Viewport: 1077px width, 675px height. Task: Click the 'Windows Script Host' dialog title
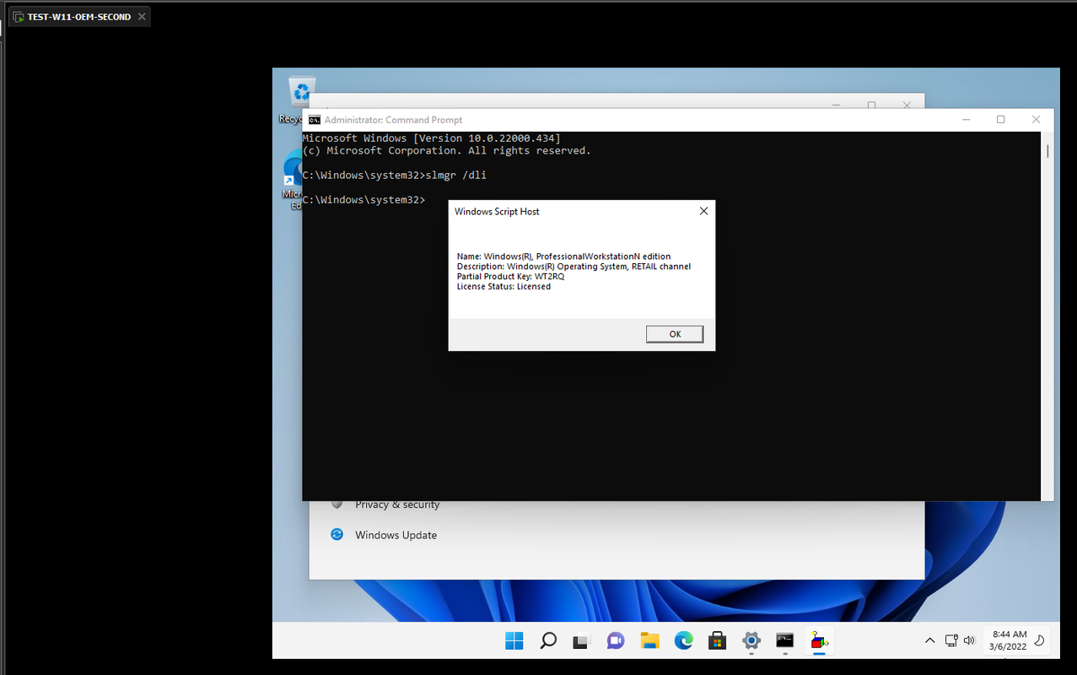pyautogui.click(x=497, y=211)
